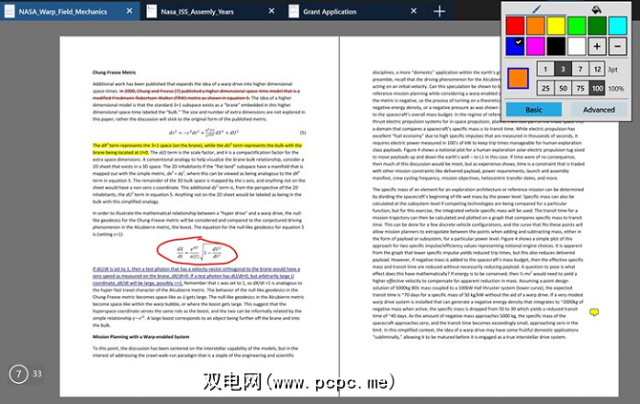Open the yellow comment note on right page
Image resolution: width=640 pixels, height=404 pixels.
(x=594, y=312)
